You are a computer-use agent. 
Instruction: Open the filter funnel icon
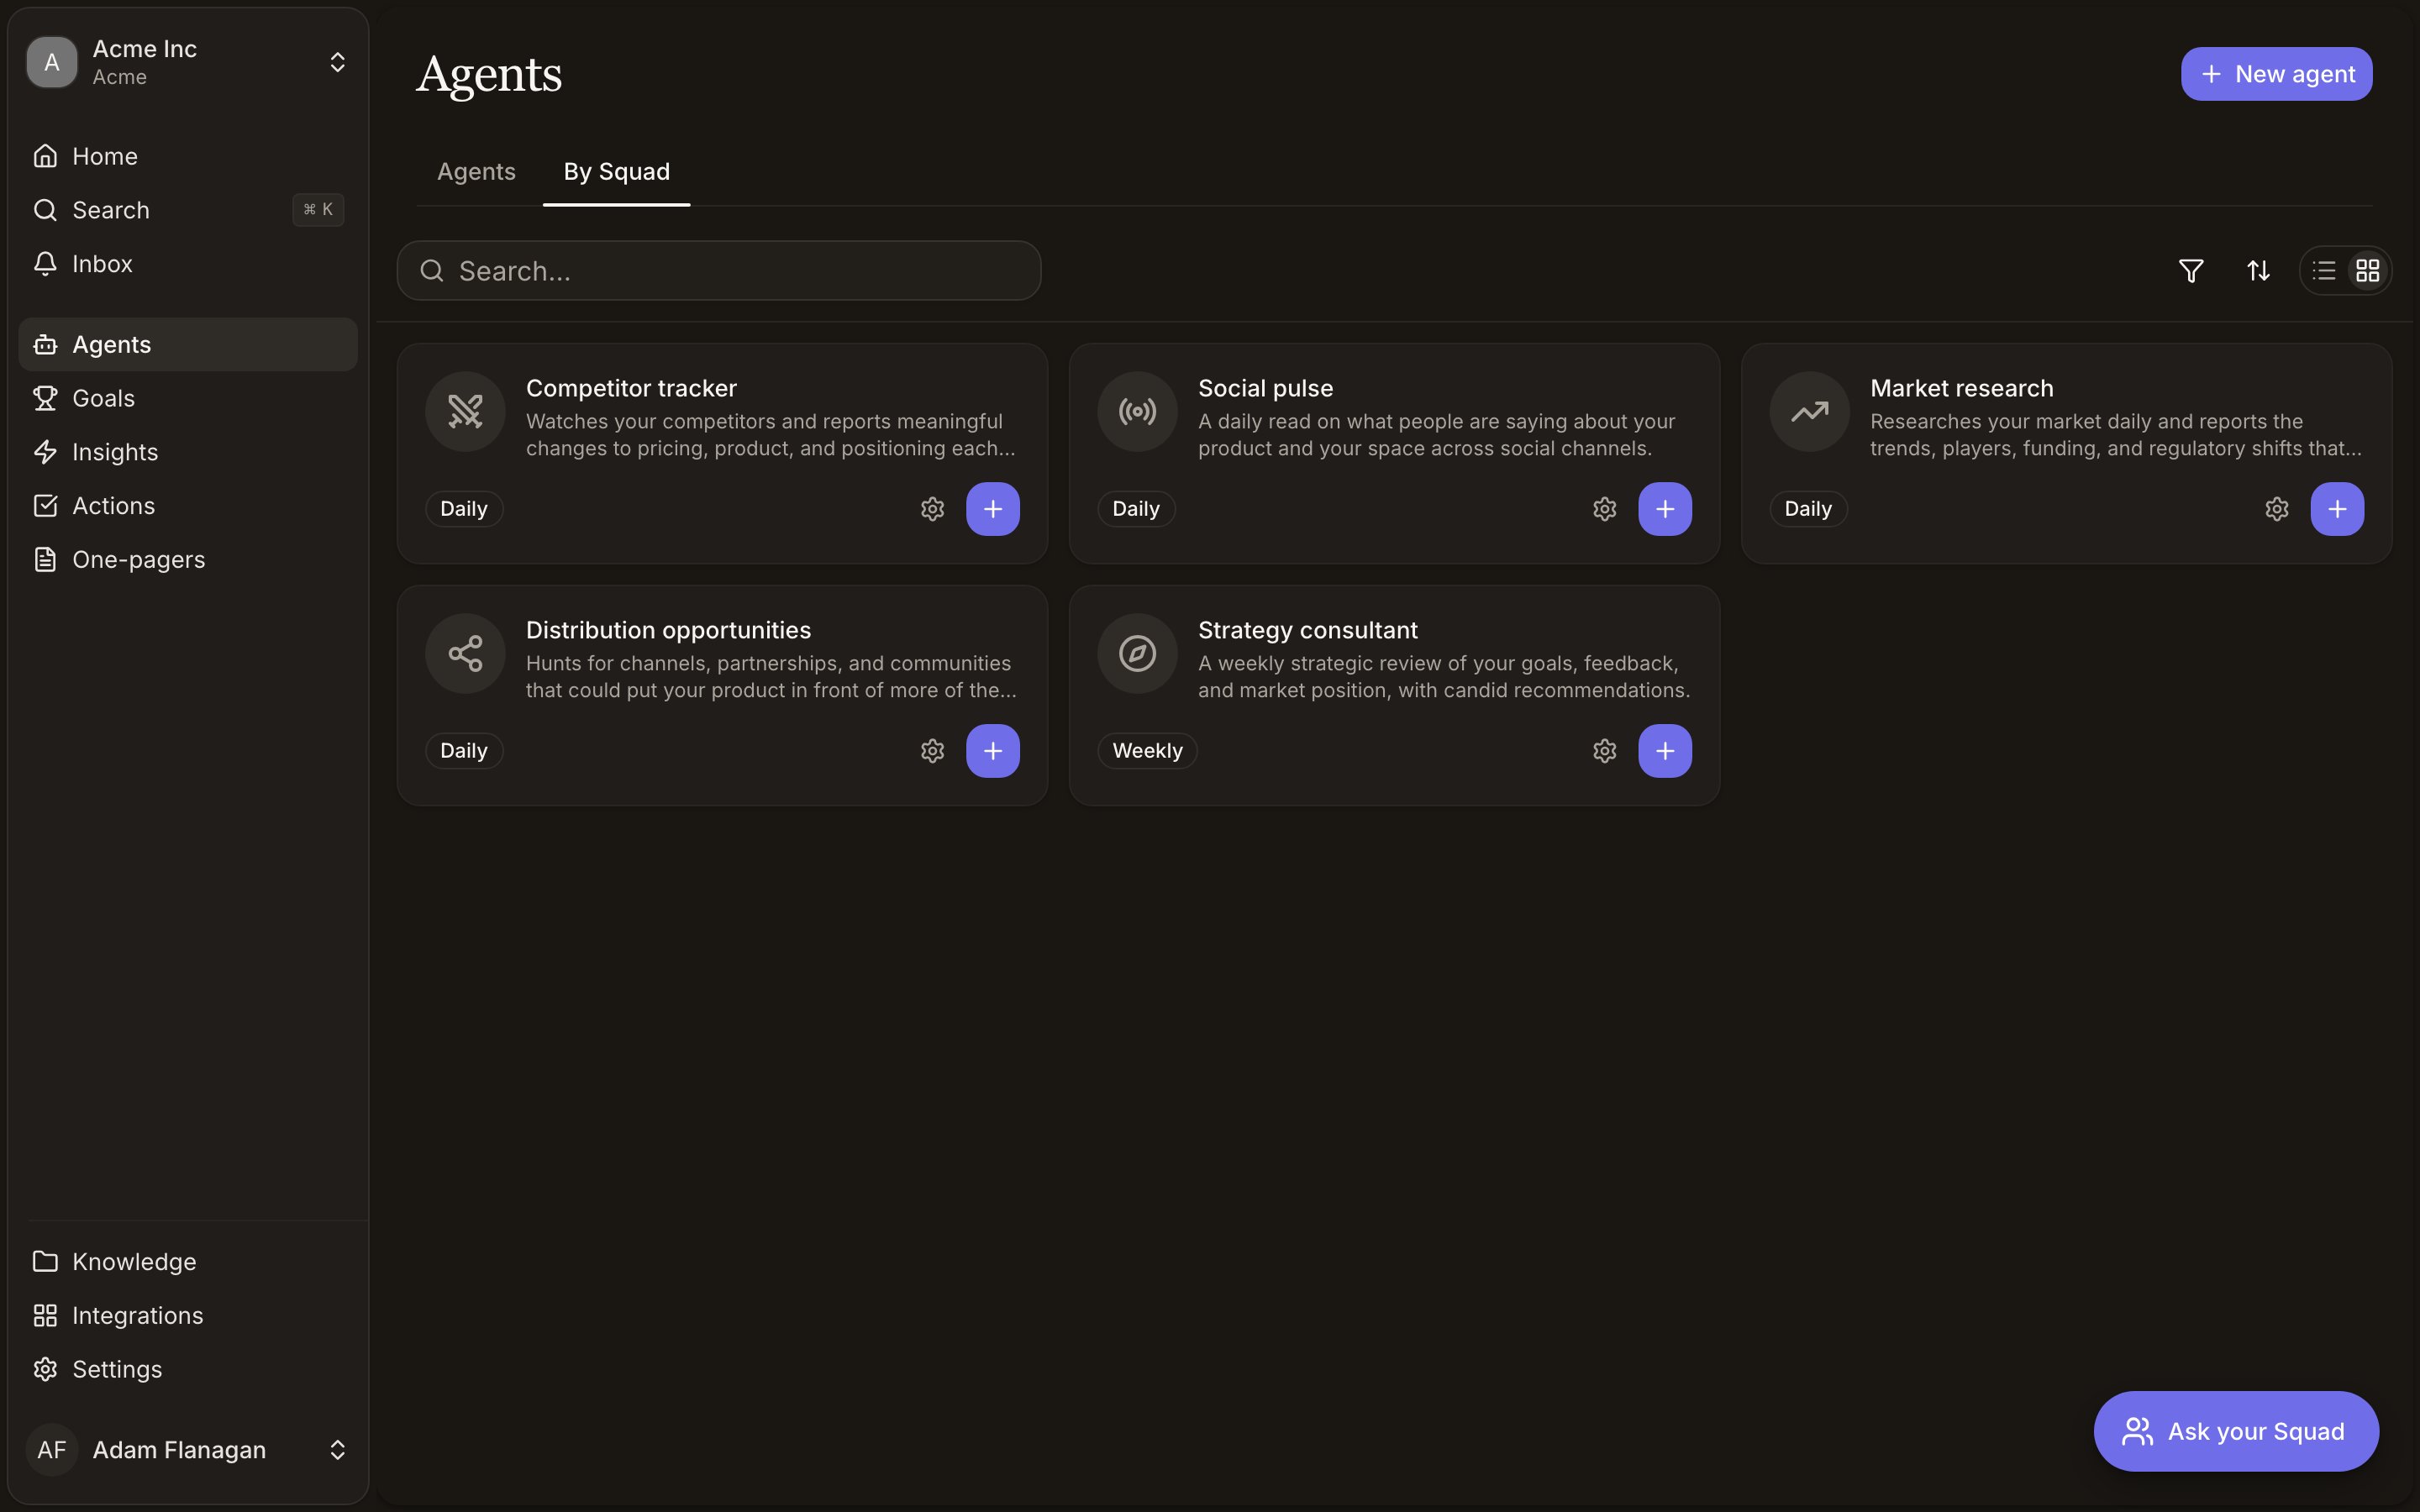(x=2190, y=271)
